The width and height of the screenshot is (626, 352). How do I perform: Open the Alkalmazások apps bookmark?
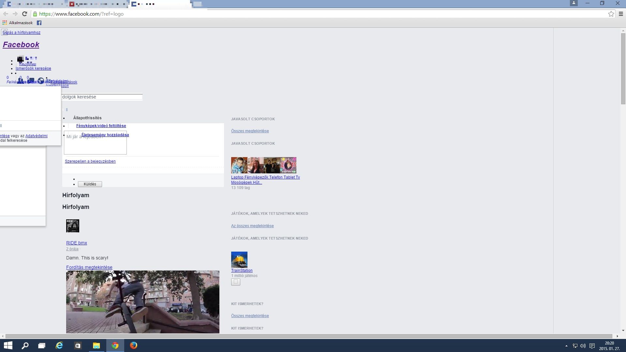[18, 23]
